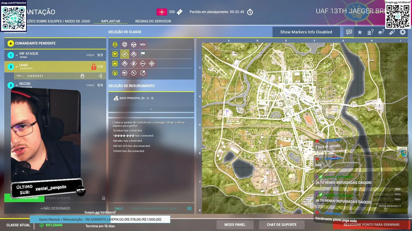Viewport: 412px width, 231px height.
Task: Choose the highlighted Rifleman class icon
Action: [x=125, y=54]
